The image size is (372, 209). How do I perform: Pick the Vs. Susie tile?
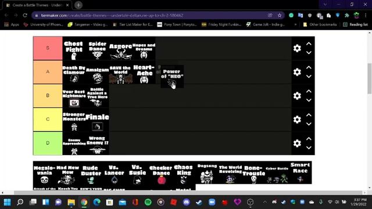[x=138, y=173]
